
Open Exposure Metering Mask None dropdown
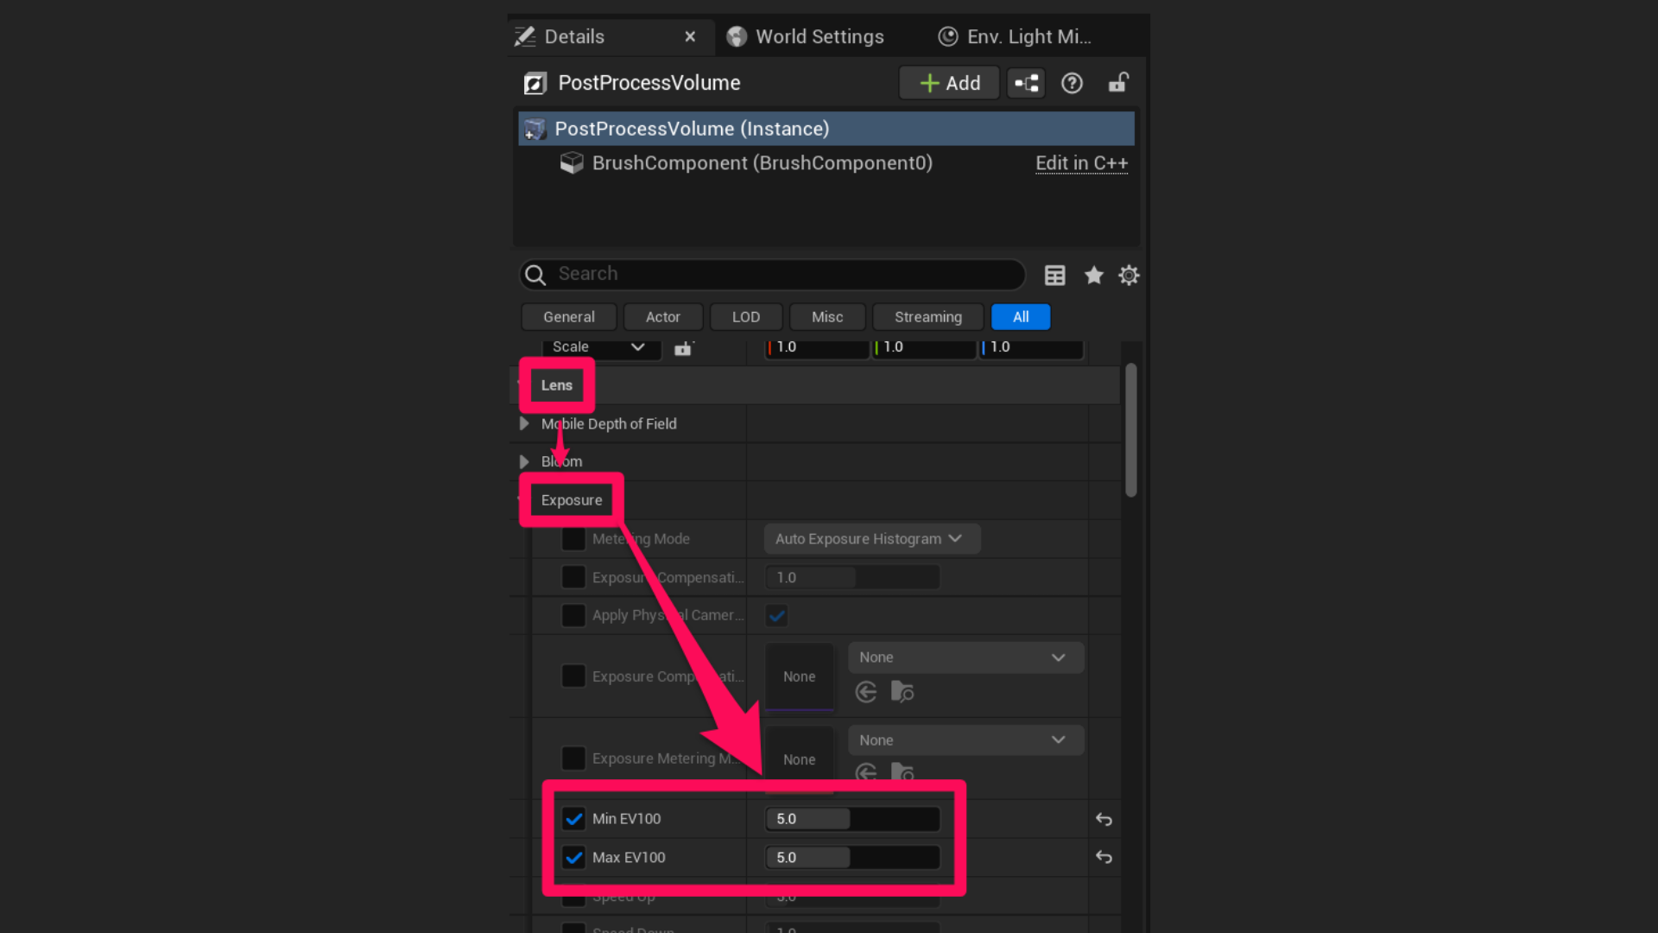(x=965, y=740)
